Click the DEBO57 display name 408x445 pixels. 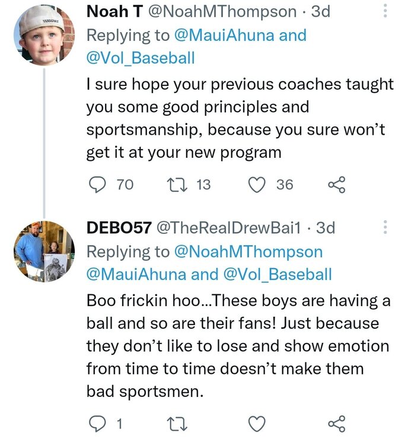tap(117, 227)
